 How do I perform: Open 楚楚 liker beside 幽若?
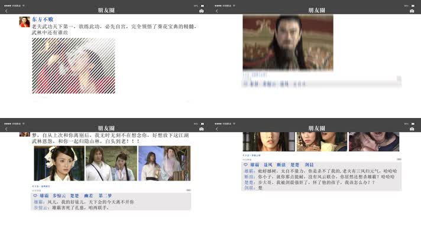point(75,196)
